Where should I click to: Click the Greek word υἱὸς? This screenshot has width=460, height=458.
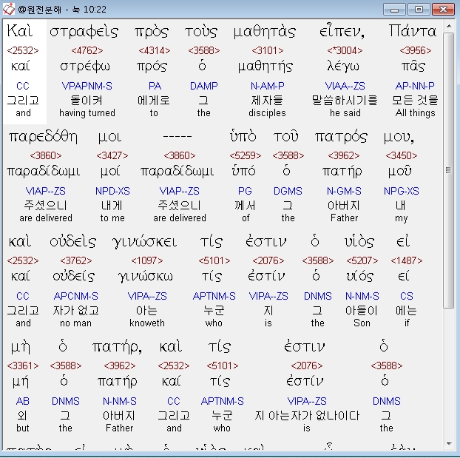359,241
